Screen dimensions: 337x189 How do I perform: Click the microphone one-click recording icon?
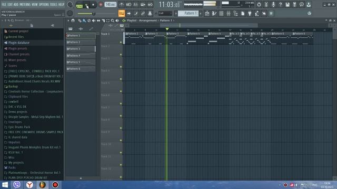tap(273, 5)
